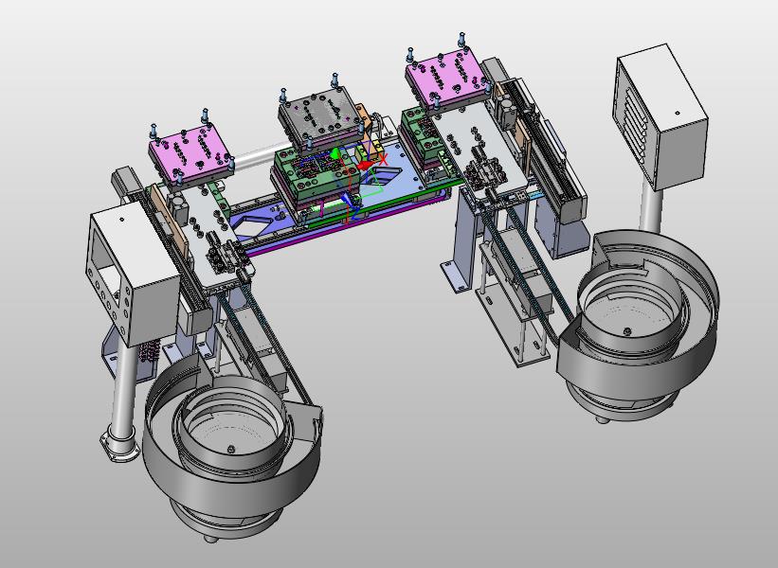The height and width of the screenshot is (568, 778).
Task: Select the hexagonal cutout beside the X label
Action: (x=381, y=175)
